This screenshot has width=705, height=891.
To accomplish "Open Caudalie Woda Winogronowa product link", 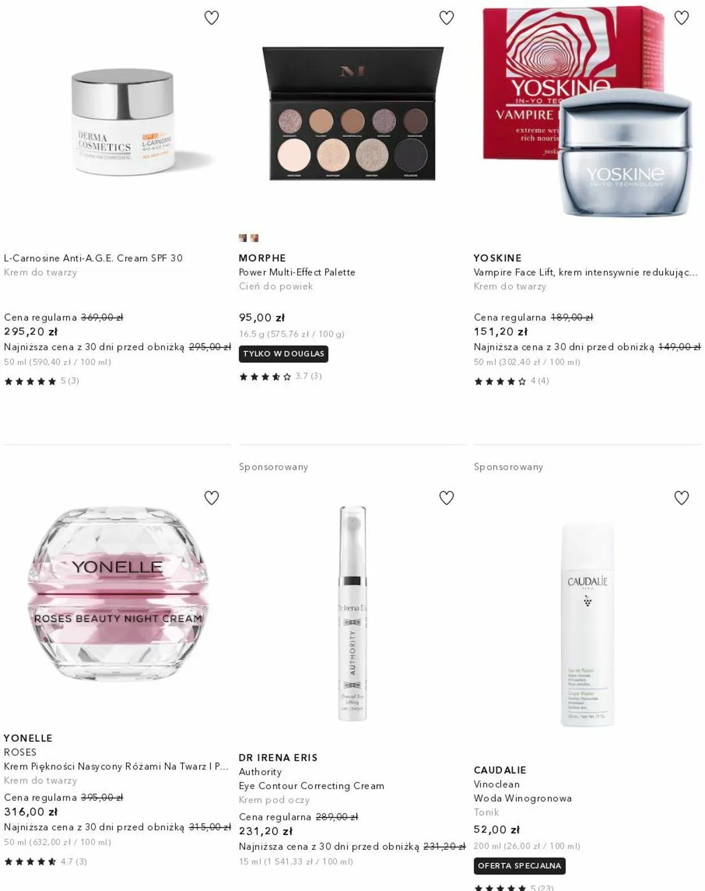I will point(523,799).
